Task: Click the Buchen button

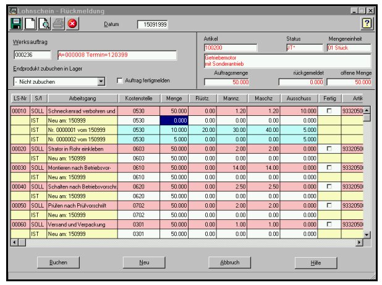Action: click(58, 263)
